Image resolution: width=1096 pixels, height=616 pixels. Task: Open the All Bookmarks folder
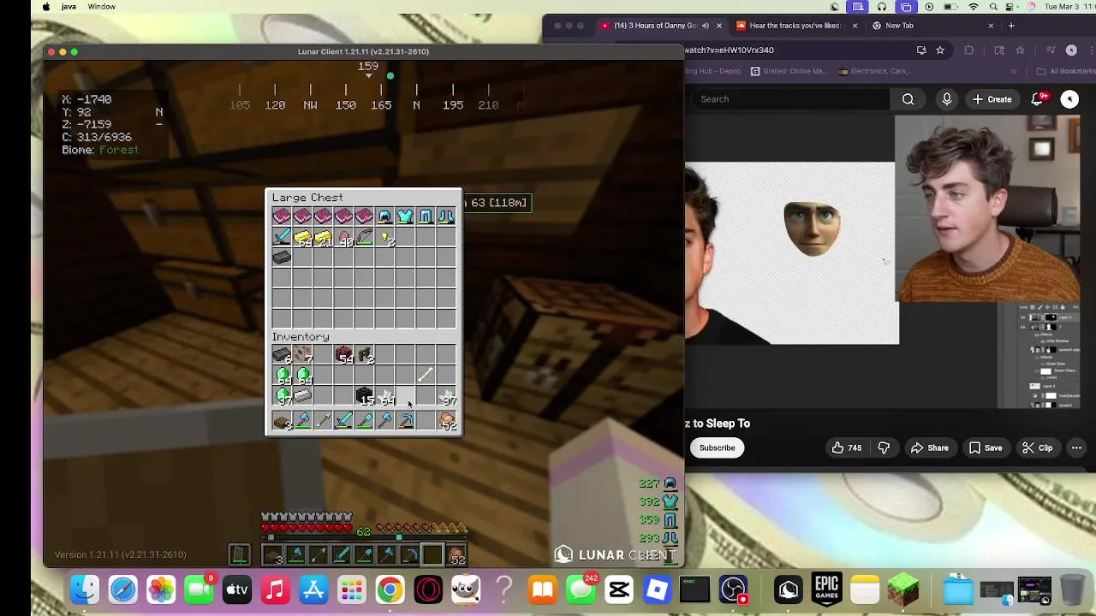pos(1066,71)
